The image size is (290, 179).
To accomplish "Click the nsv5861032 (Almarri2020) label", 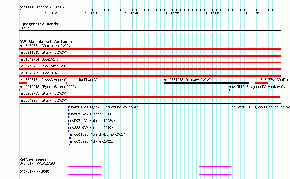I will click(x=187, y=80).
